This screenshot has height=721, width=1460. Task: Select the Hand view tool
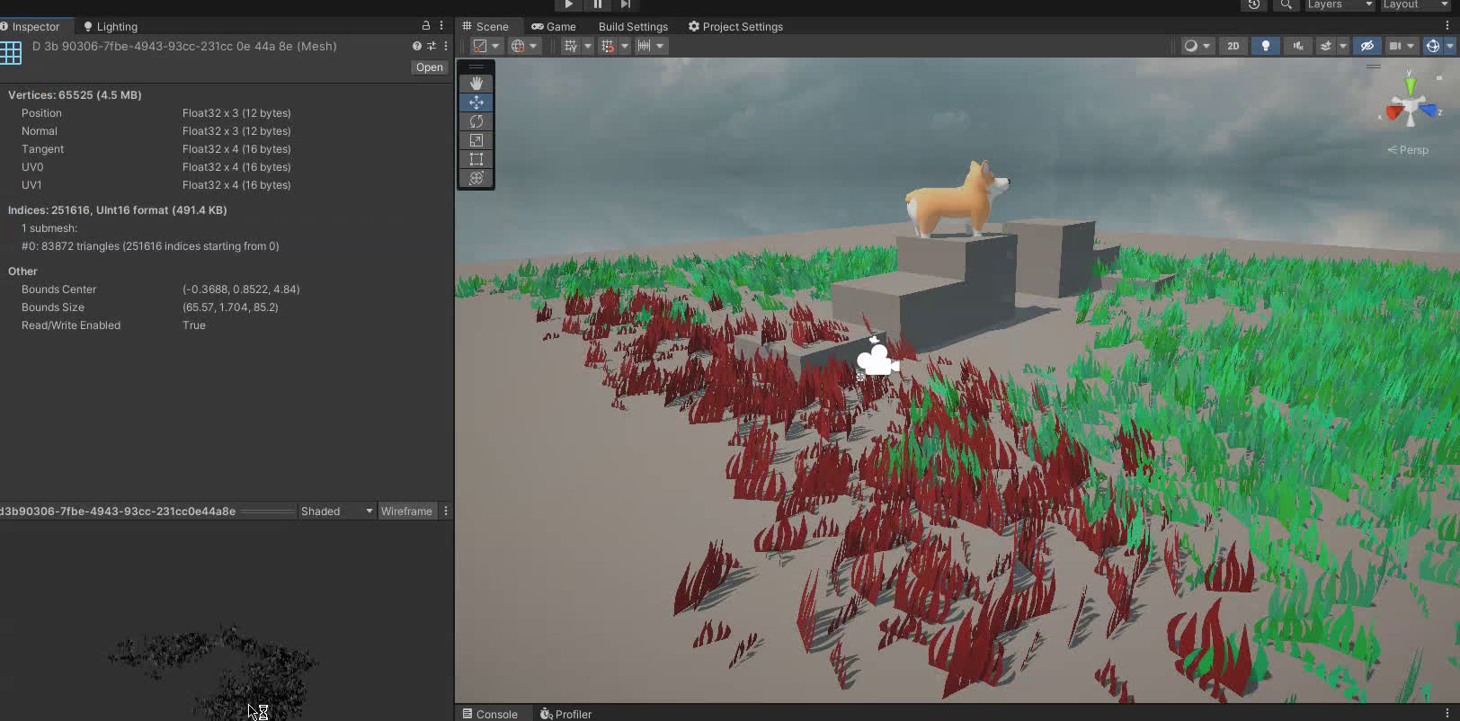(x=476, y=84)
